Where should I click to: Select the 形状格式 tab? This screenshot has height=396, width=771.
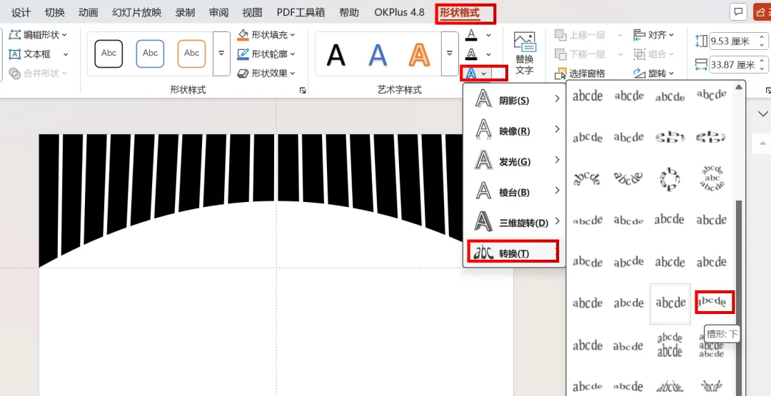[459, 12]
